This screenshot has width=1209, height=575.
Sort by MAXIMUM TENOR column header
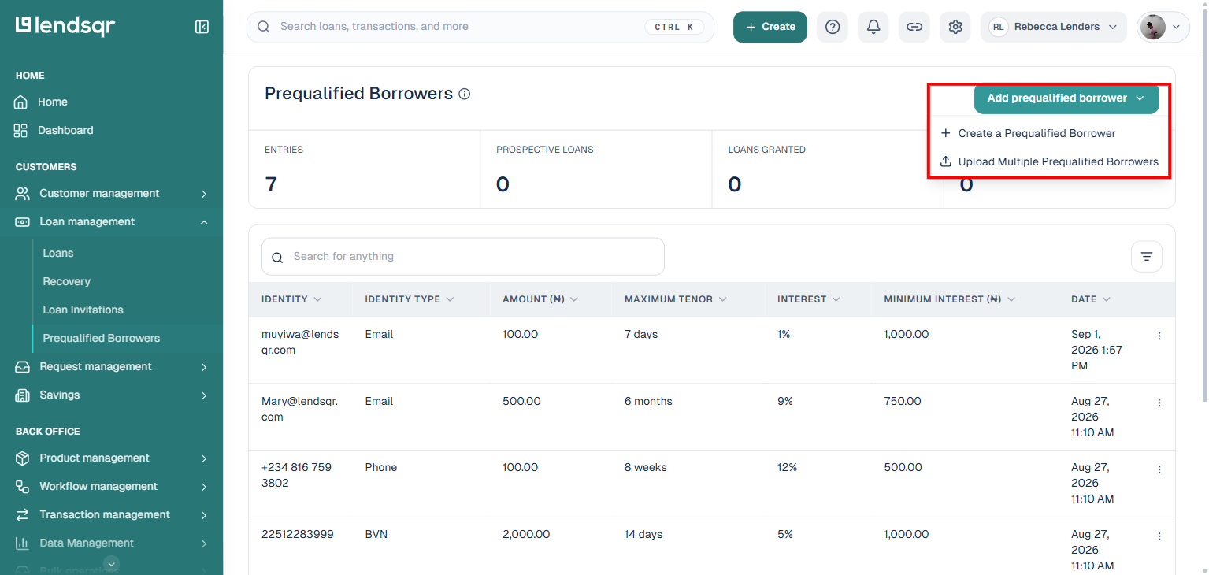[x=676, y=300]
